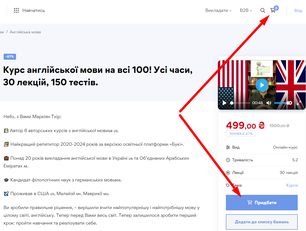Click the ЗНИЖКА 67% label under price
This screenshot has height=231, width=306.
pos(241,134)
